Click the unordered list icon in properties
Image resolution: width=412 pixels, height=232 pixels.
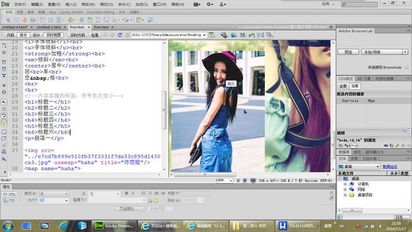[143, 193]
